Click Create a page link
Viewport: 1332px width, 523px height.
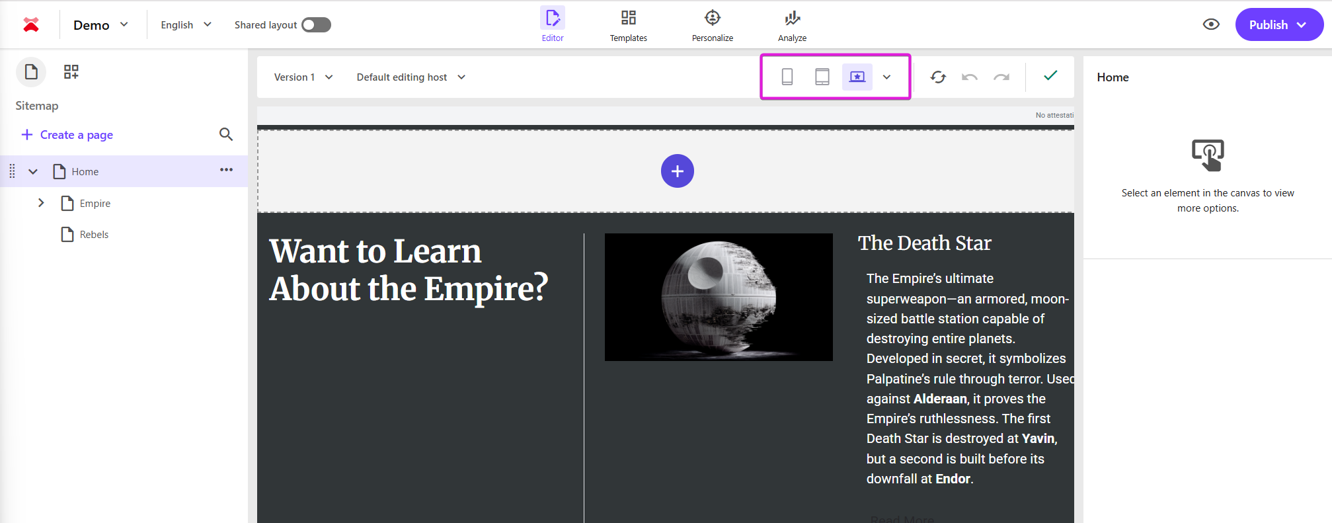[x=67, y=135]
